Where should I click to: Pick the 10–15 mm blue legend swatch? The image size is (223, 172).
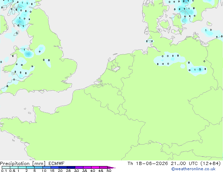coord(46,167)
